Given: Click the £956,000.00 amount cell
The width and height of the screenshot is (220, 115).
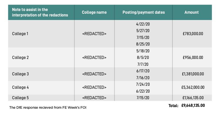Looking at the screenshot, I should coord(193,58).
